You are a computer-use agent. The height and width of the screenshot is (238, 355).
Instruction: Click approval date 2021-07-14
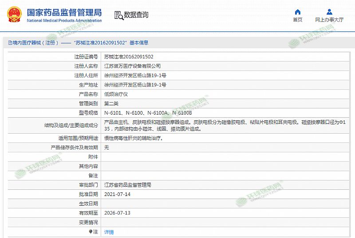tap(117, 194)
